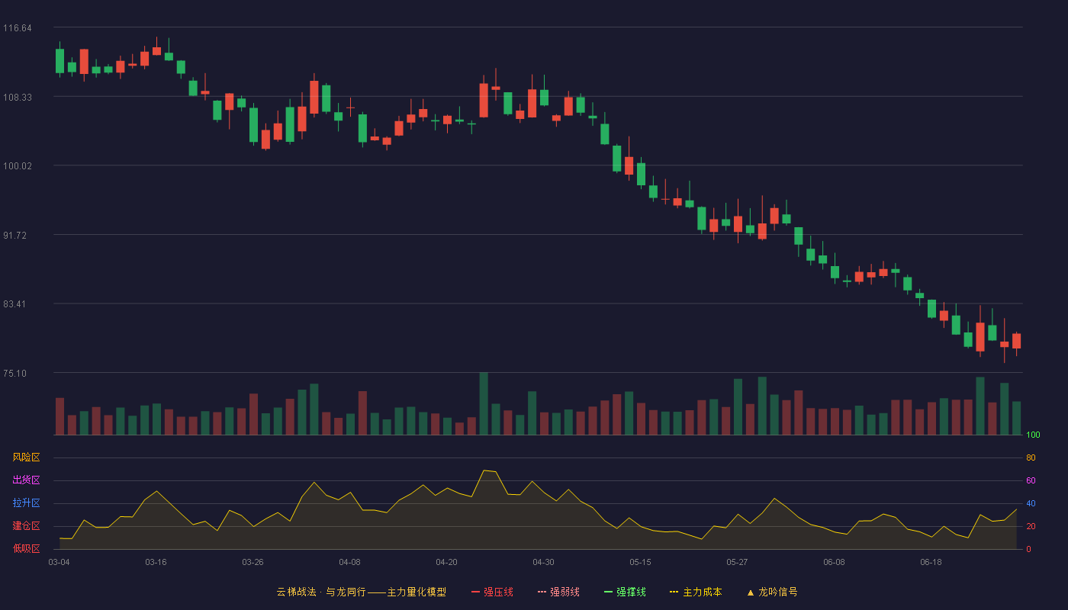The height and width of the screenshot is (610, 1068).
Task: Click the 83.41 price axis label
Action: [x=15, y=304]
